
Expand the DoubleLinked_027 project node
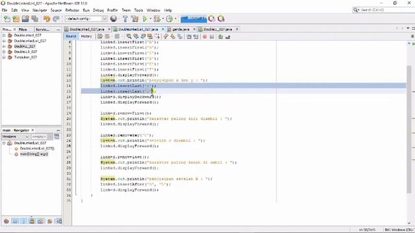(x=4, y=35)
